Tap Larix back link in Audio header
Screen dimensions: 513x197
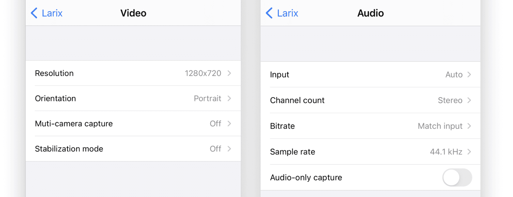(x=287, y=13)
